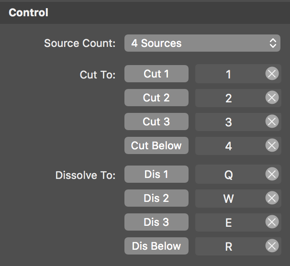Click the Dis 3 dissolve button

tap(156, 222)
